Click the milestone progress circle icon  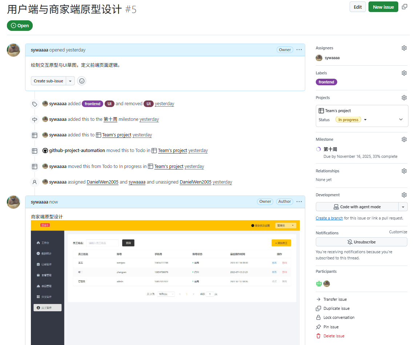318,149
